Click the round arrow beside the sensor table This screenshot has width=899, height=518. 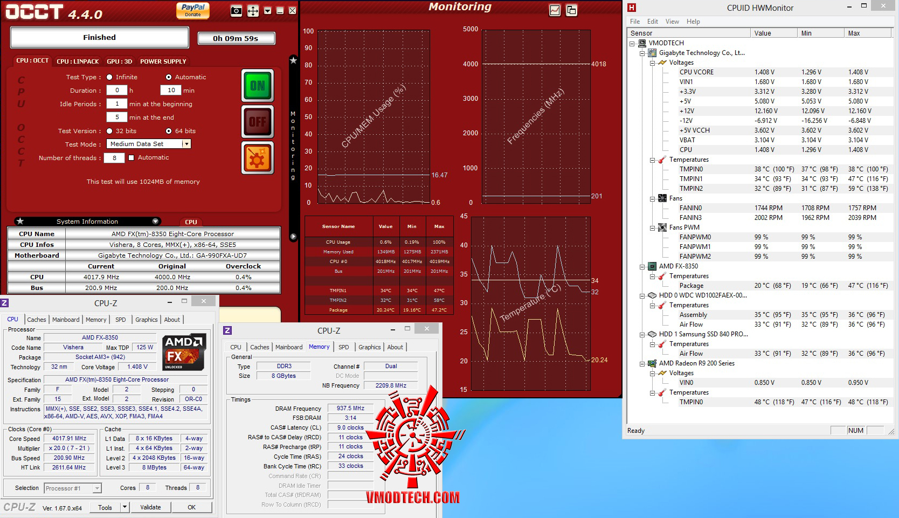pyautogui.click(x=293, y=237)
